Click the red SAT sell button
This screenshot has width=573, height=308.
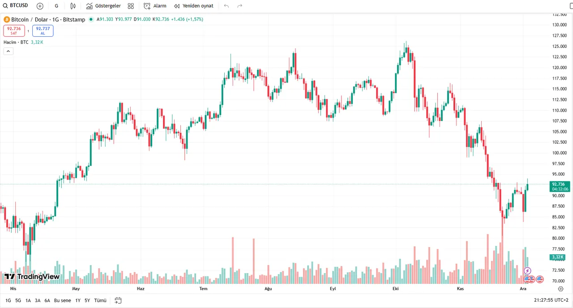pyautogui.click(x=14, y=30)
